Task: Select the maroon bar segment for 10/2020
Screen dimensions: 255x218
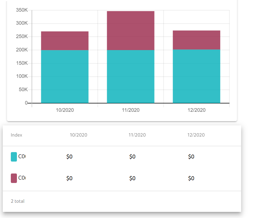Action: point(65,41)
